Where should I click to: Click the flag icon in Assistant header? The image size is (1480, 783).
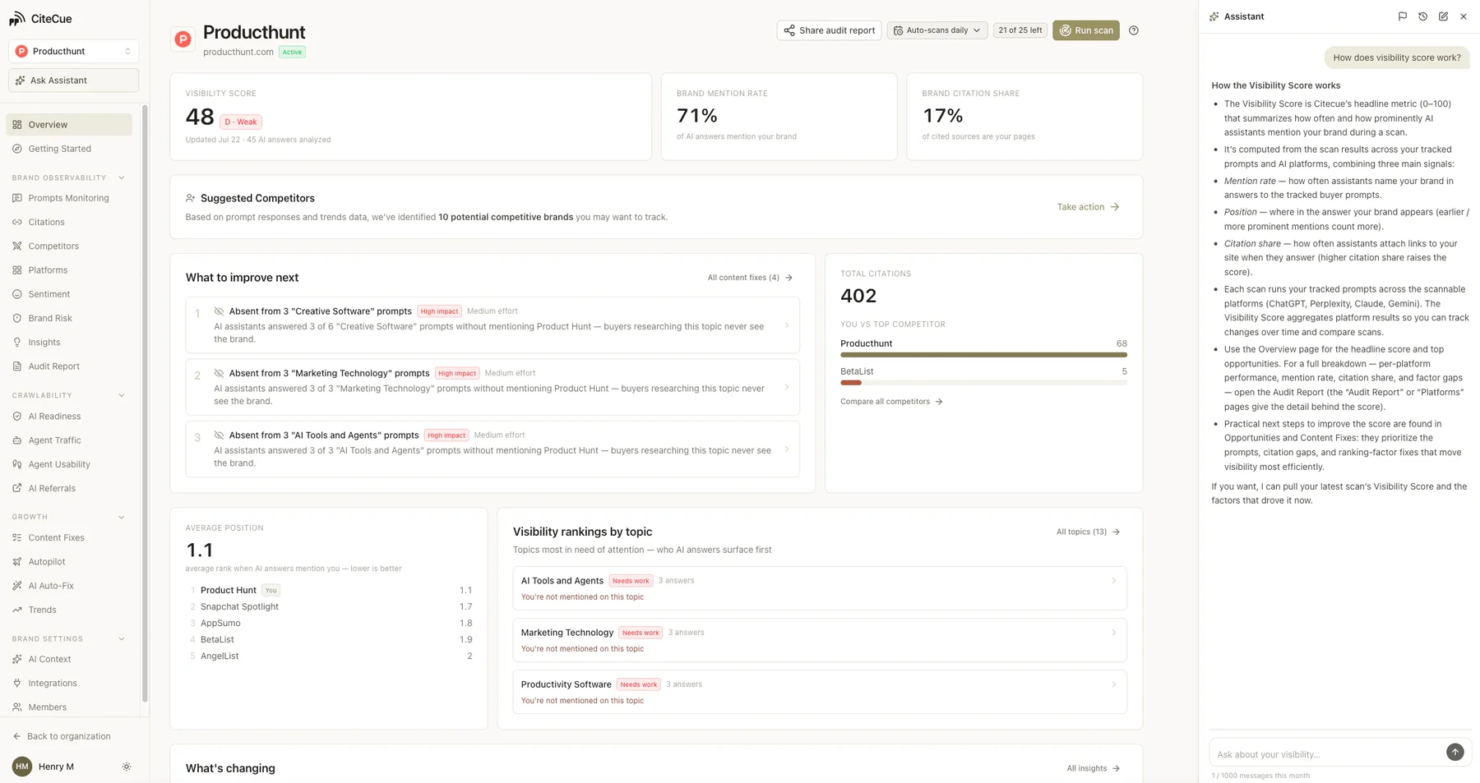point(1403,16)
